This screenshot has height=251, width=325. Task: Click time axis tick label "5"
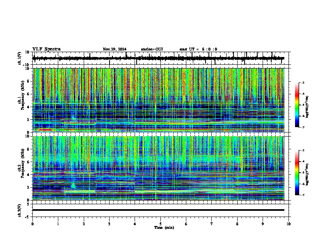(x=160, y=224)
